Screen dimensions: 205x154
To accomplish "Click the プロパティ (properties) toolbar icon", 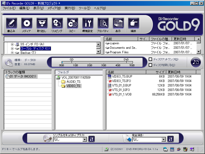I will 103,23.
